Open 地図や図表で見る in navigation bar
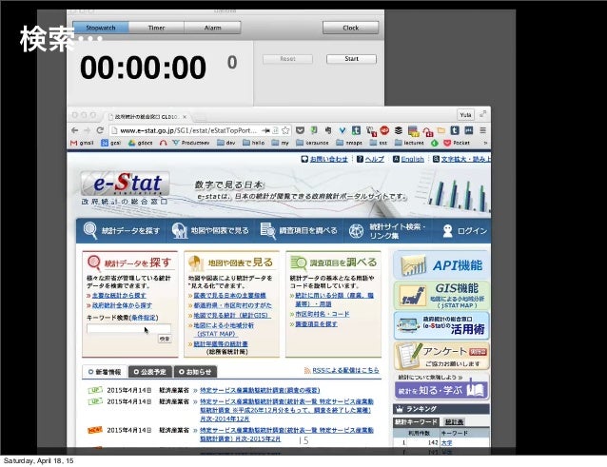Image resolution: width=607 pixels, height=467 pixels. [x=210, y=230]
